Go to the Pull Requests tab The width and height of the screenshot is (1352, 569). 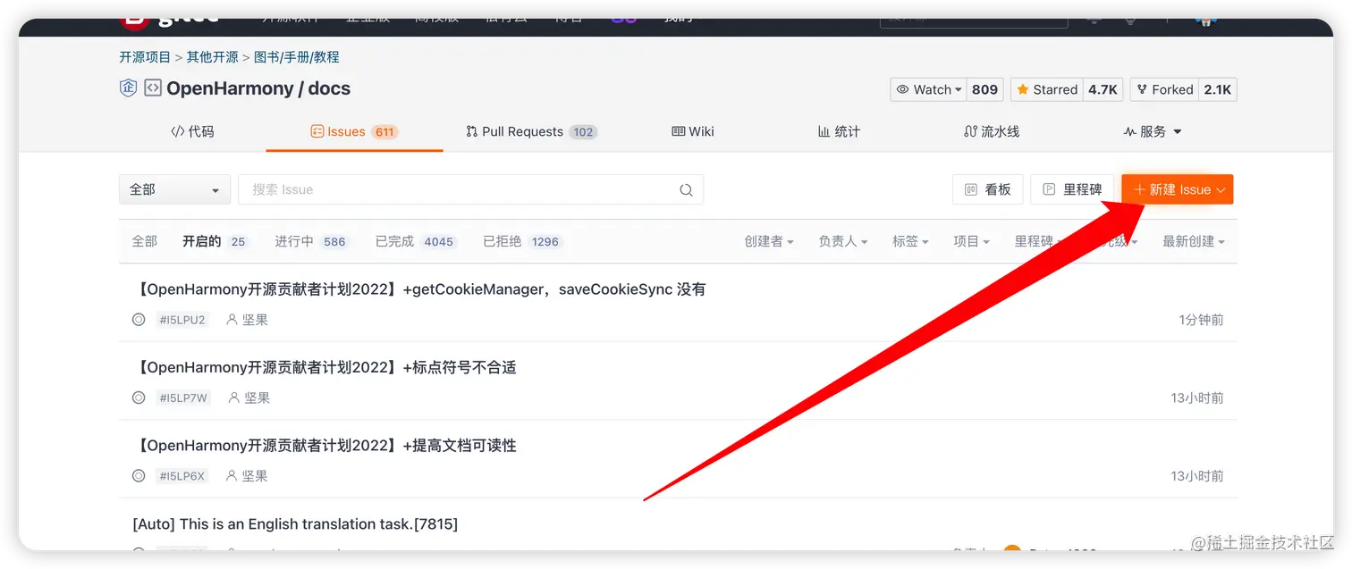click(x=531, y=131)
